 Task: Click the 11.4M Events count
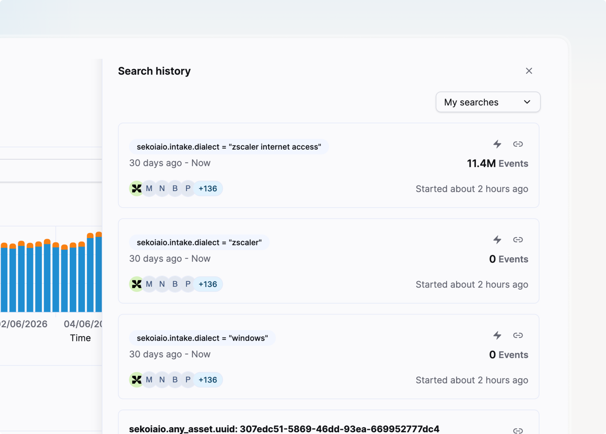[x=497, y=163]
